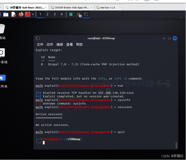Open Firefox browser from the panel
The height and width of the screenshot is (160, 186).
[x=21, y=14]
